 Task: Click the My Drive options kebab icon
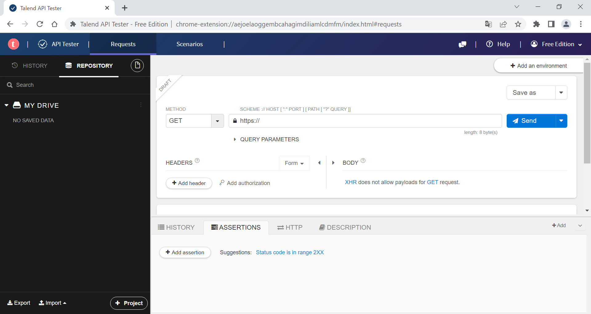pyautogui.click(x=141, y=105)
